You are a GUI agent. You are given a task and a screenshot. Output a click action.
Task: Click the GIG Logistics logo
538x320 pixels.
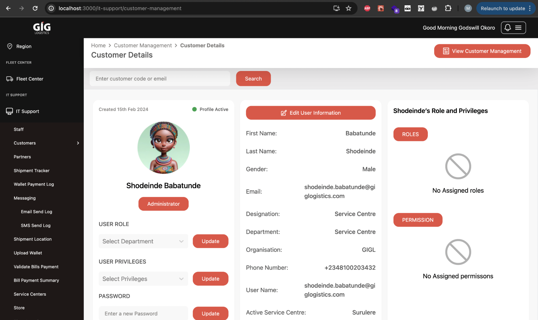click(42, 28)
